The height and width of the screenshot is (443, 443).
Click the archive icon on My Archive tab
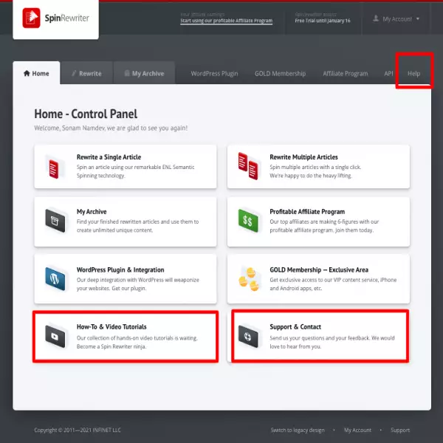click(x=127, y=73)
